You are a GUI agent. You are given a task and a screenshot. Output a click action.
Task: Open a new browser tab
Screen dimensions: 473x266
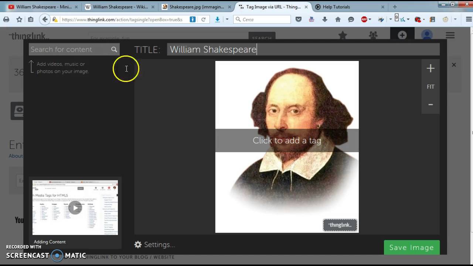click(395, 7)
